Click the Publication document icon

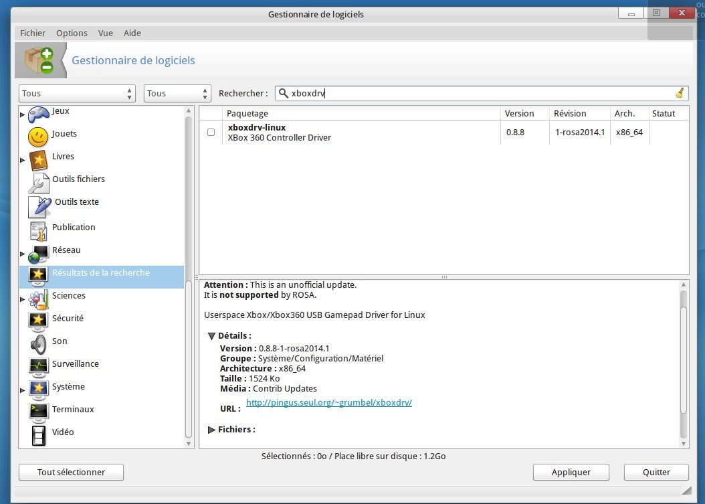[39, 230]
